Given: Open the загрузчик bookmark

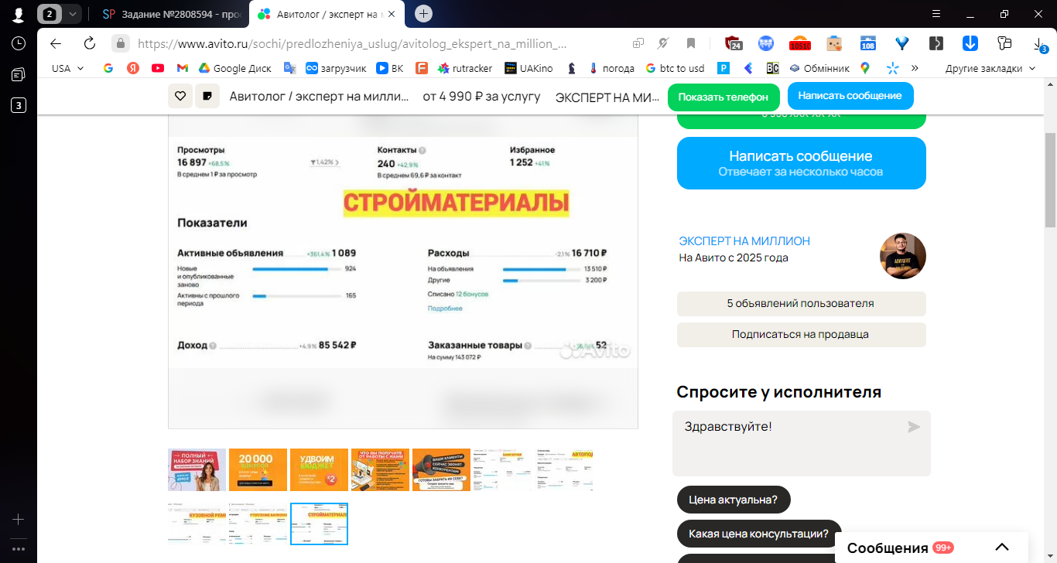Looking at the screenshot, I should (x=336, y=68).
